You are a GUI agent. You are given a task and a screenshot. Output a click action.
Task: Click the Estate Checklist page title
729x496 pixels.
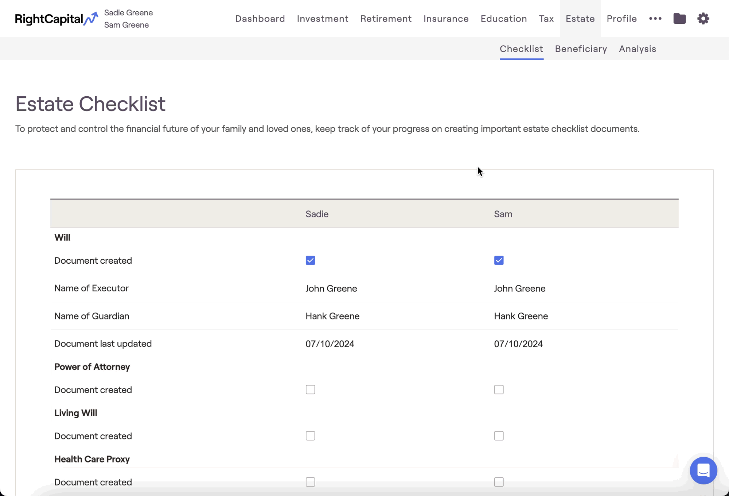(90, 104)
